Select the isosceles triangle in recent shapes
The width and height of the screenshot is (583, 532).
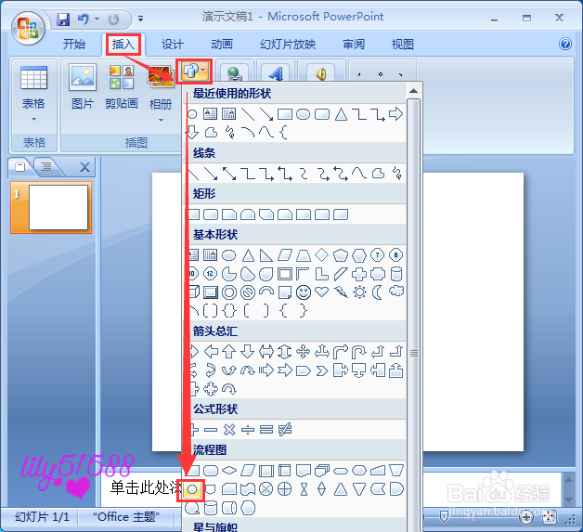click(341, 114)
